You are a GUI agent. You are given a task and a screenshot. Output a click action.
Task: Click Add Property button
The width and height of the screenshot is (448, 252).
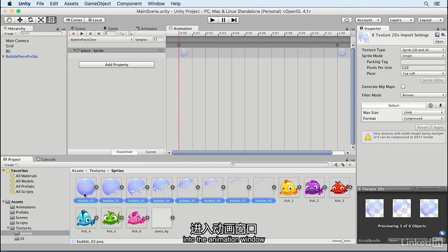click(x=117, y=65)
